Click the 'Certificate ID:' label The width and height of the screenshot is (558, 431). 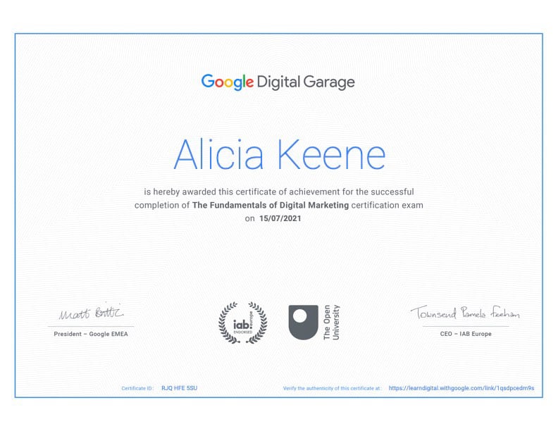pos(137,388)
